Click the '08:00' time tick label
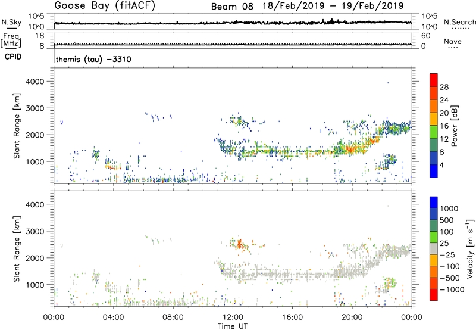The height and width of the screenshot is (330, 476). click(173, 317)
